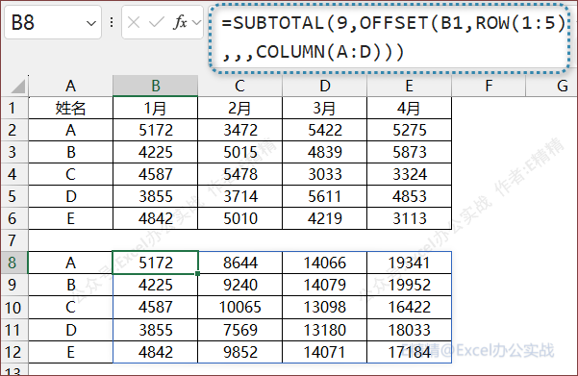Click the Enter checkmark formula icon
Viewport: 578px width, 376px height.
[x=157, y=23]
